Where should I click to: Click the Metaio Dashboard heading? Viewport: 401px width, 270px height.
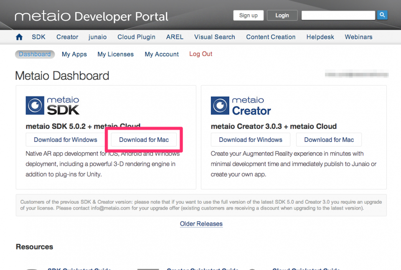[62, 76]
